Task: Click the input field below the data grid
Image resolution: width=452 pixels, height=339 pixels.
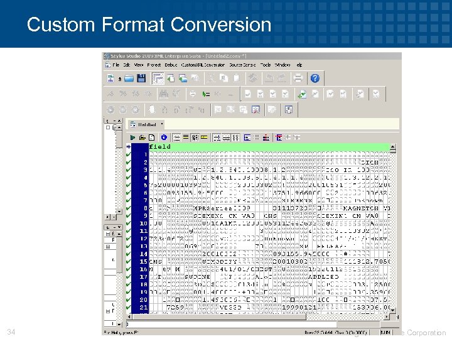Action: [231, 325]
